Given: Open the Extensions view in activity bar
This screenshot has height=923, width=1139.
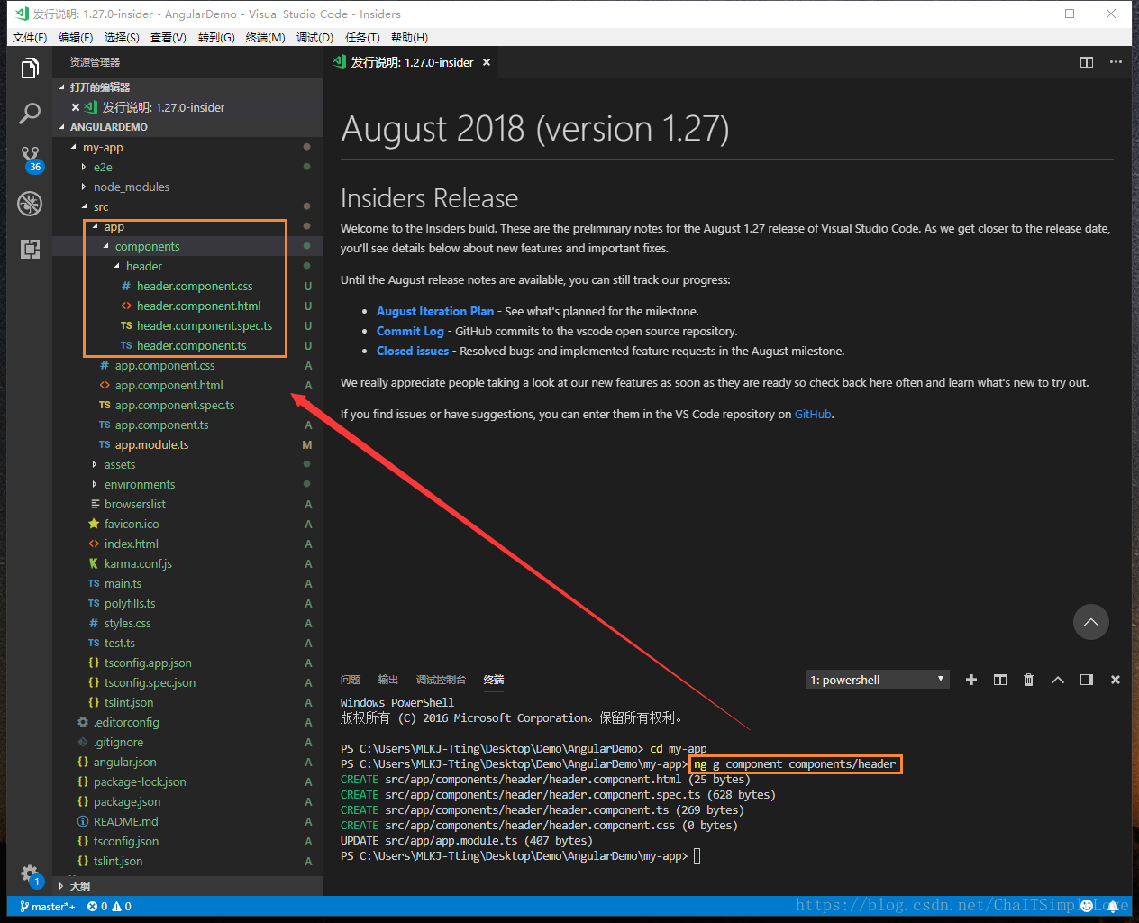Looking at the screenshot, I should coord(30,249).
